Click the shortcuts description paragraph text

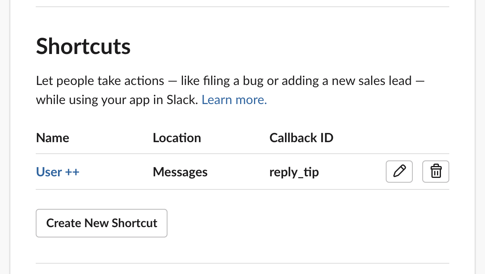coord(230,90)
